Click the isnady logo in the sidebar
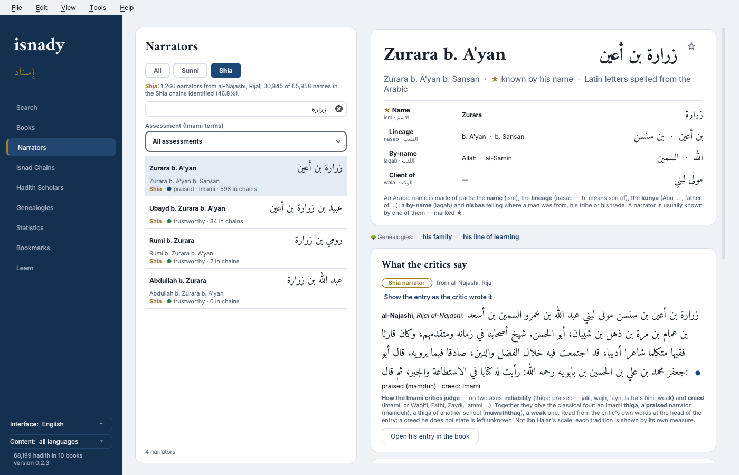The image size is (739, 475). tap(40, 45)
